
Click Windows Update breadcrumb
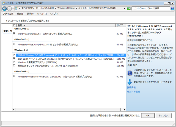click(x=66, y=8)
